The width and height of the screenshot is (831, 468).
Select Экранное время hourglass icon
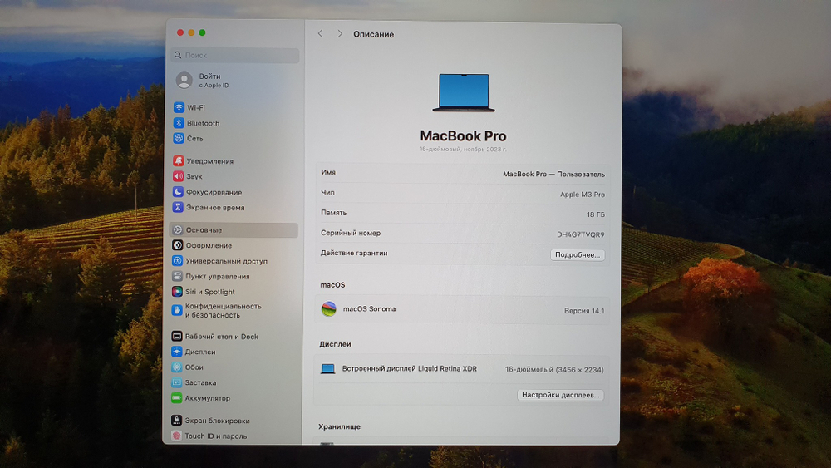(178, 207)
